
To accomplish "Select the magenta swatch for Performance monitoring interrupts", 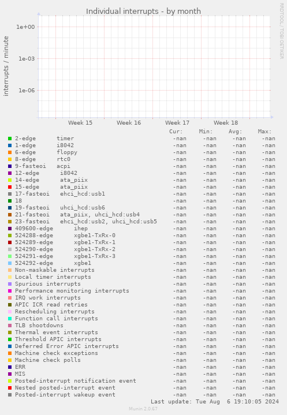I will tap(10, 291).
